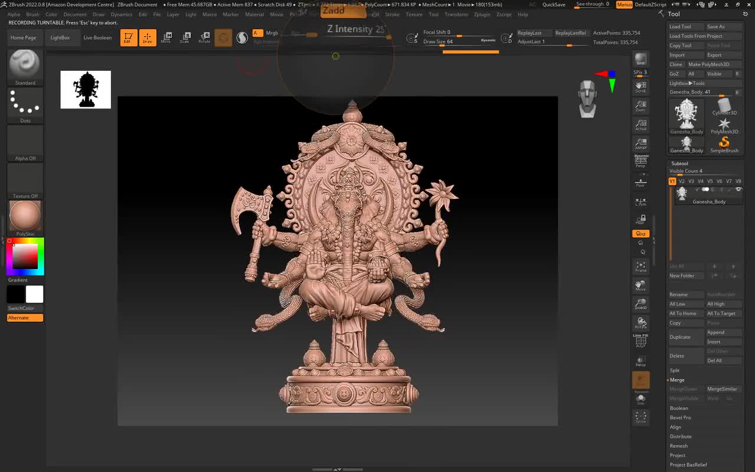The width and height of the screenshot is (755, 472).
Task: Open the Document menu
Action: pos(75,14)
